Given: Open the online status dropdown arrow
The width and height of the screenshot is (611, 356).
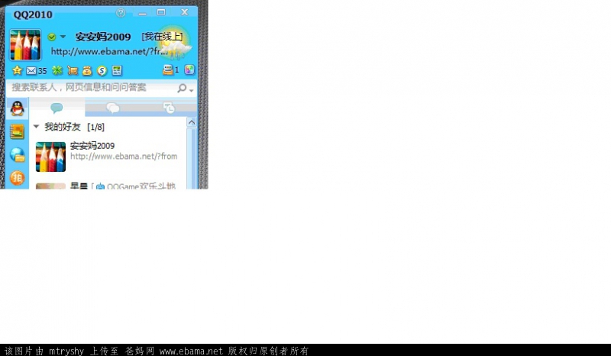Looking at the screenshot, I should point(63,37).
